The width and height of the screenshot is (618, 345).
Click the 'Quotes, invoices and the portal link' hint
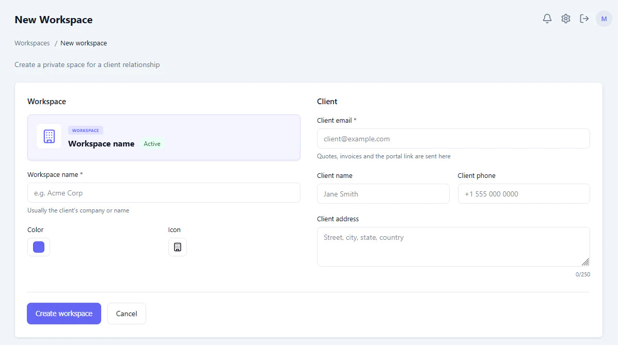(384, 156)
